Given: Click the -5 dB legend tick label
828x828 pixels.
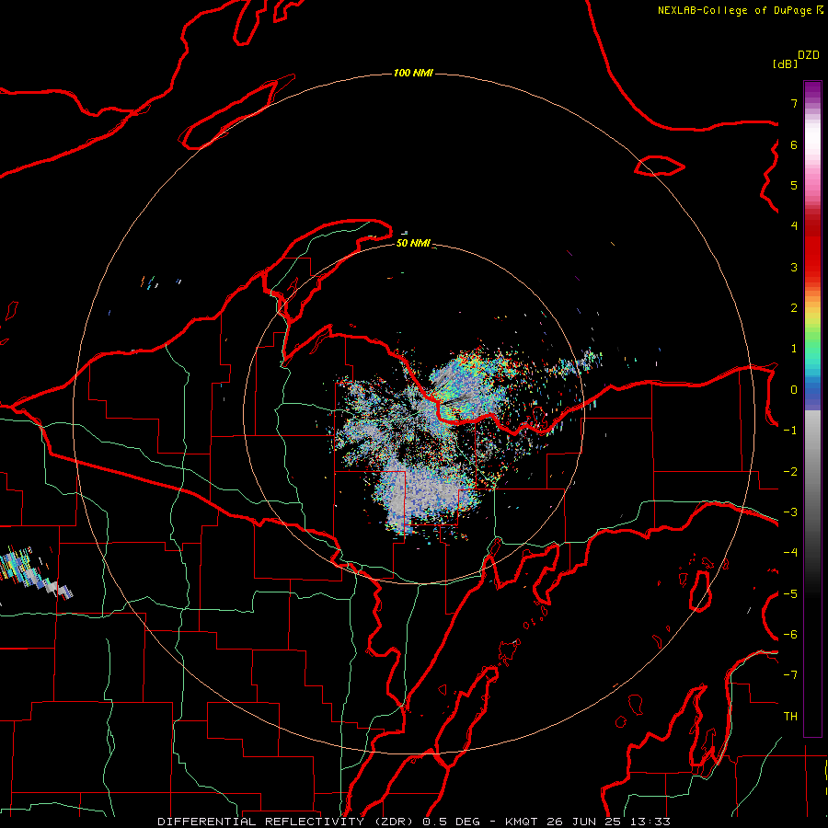Looking at the screenshot, I should (790, 594).
